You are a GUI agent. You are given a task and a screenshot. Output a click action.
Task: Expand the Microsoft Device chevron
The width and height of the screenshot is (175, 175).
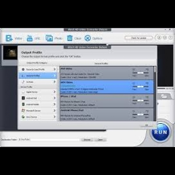pyautogui.click(x=55, y=111)
